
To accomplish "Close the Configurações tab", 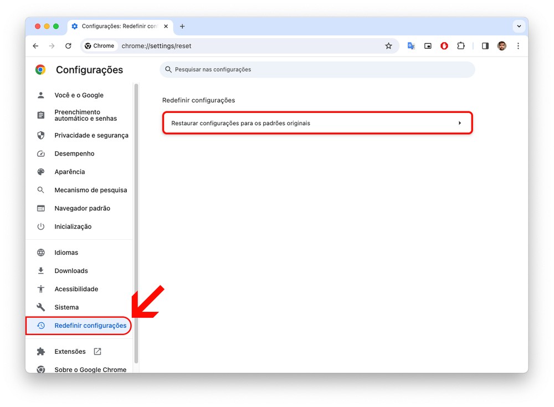I will pyautogui.click(x=166, y=26).
